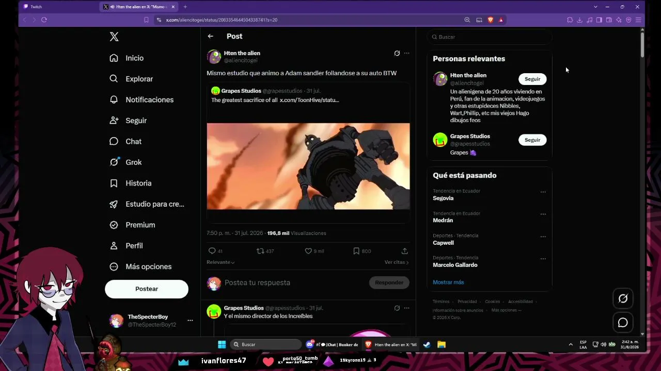Open Windows Start menu

(x=222, y=344)
